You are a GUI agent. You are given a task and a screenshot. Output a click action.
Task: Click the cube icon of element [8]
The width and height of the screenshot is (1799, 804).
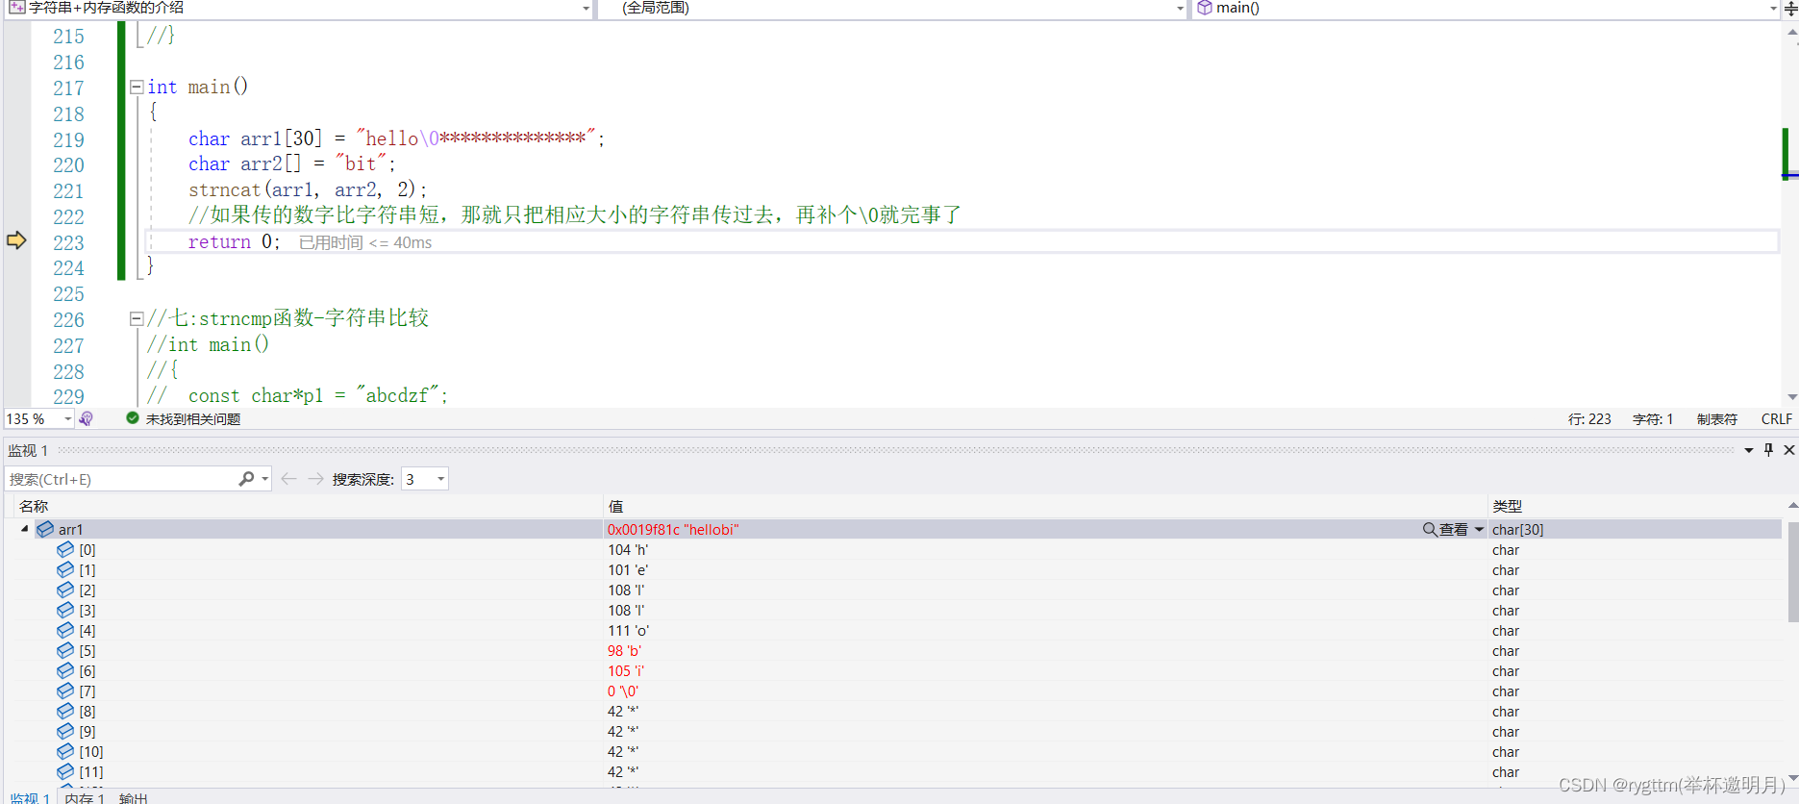[65, 711]
